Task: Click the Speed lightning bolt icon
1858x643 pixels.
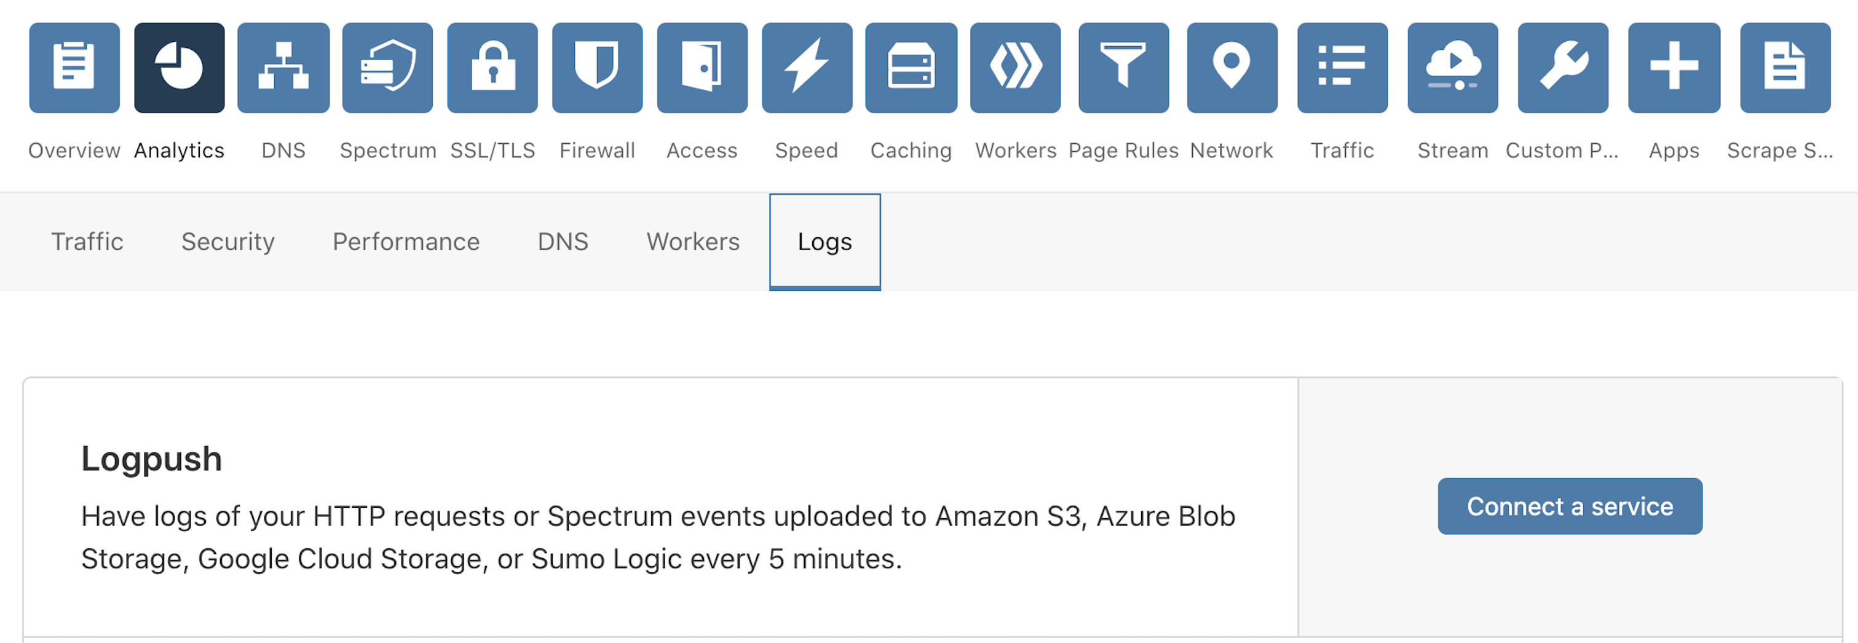Action: pyautogui.click(x=807, y=67)
